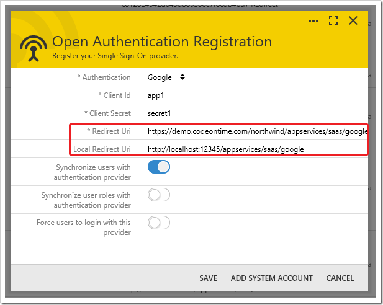Image resolution: width=383 pixels, height=305 pixels.
Task: Click the Open Authentication Registration title
Action: point(161,42)
